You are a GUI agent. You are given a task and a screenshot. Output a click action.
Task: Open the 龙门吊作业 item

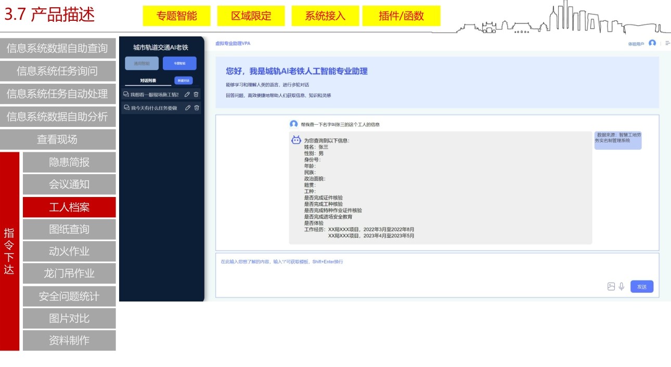pyautogui.click(x=69, y=273)
